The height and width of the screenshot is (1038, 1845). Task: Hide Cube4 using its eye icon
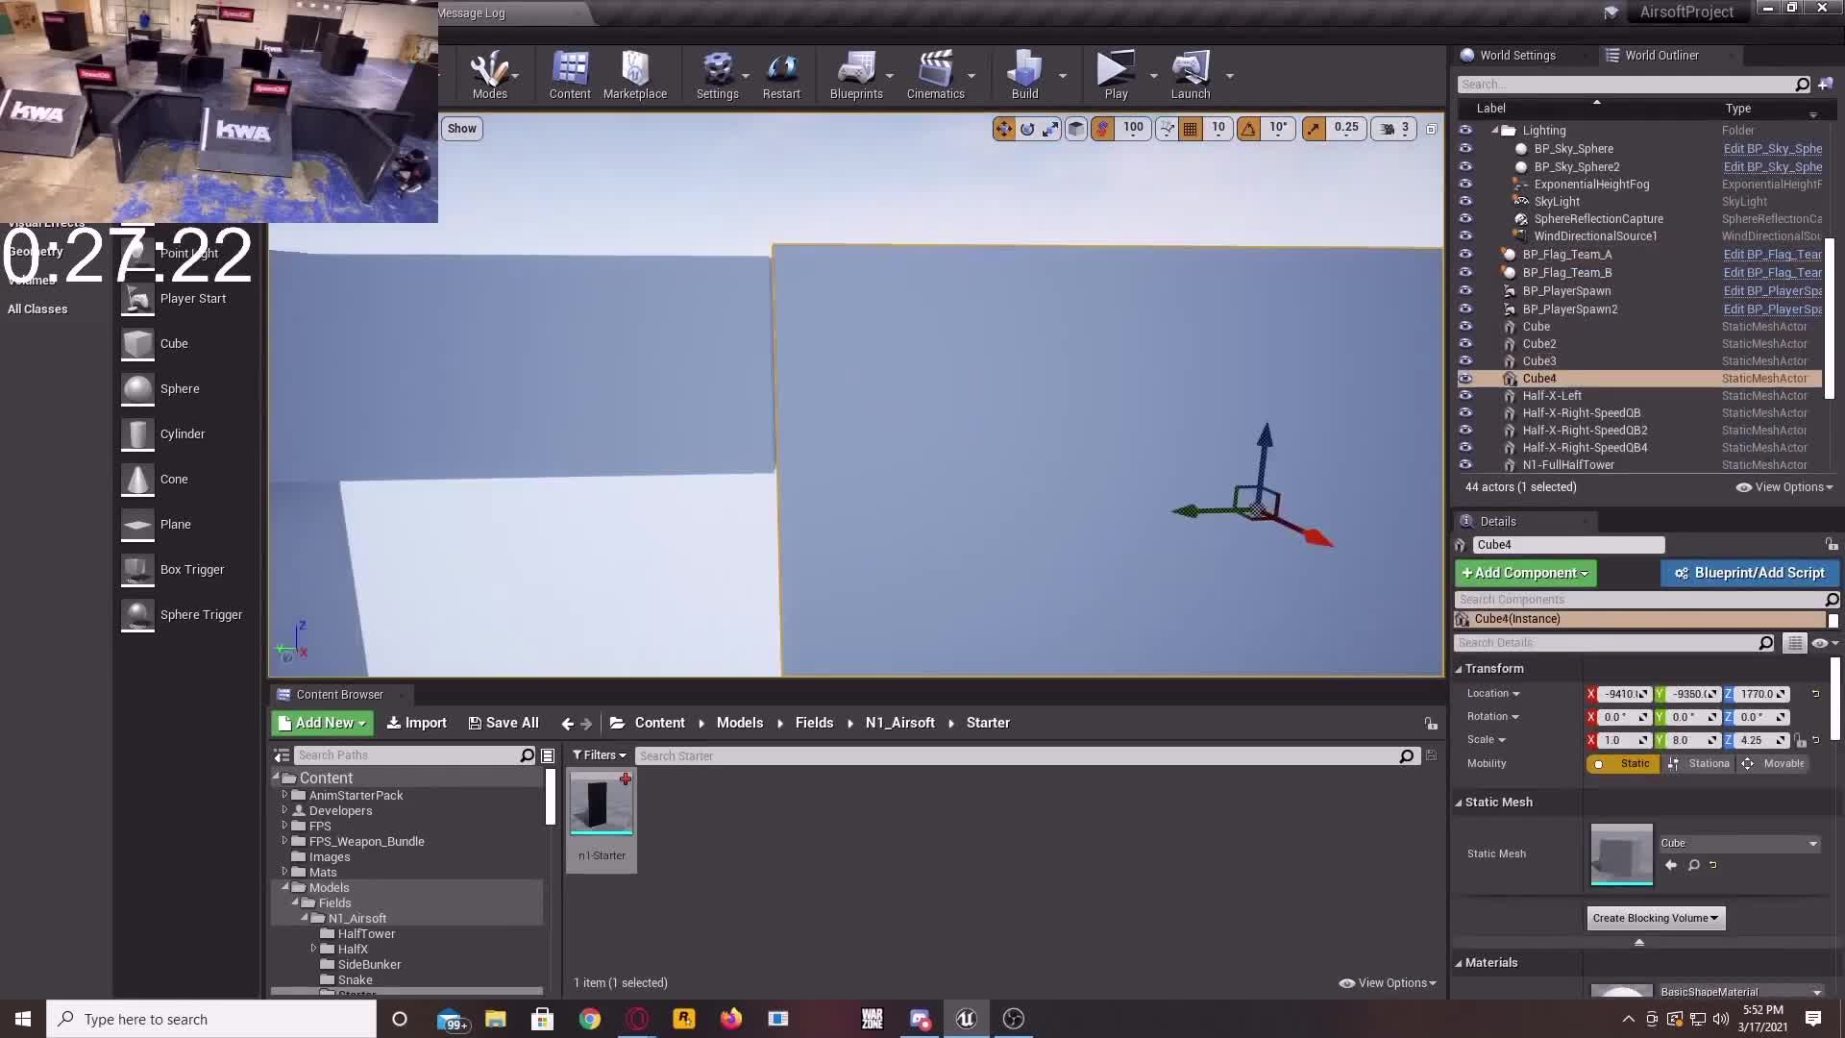1465,379
